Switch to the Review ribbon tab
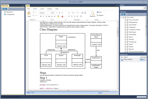This screenshot has width=148, height=99. click(x=50, y=9)
